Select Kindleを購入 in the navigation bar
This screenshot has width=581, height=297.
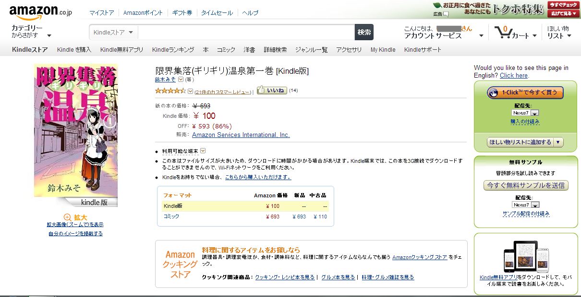[x=74, y=49]
